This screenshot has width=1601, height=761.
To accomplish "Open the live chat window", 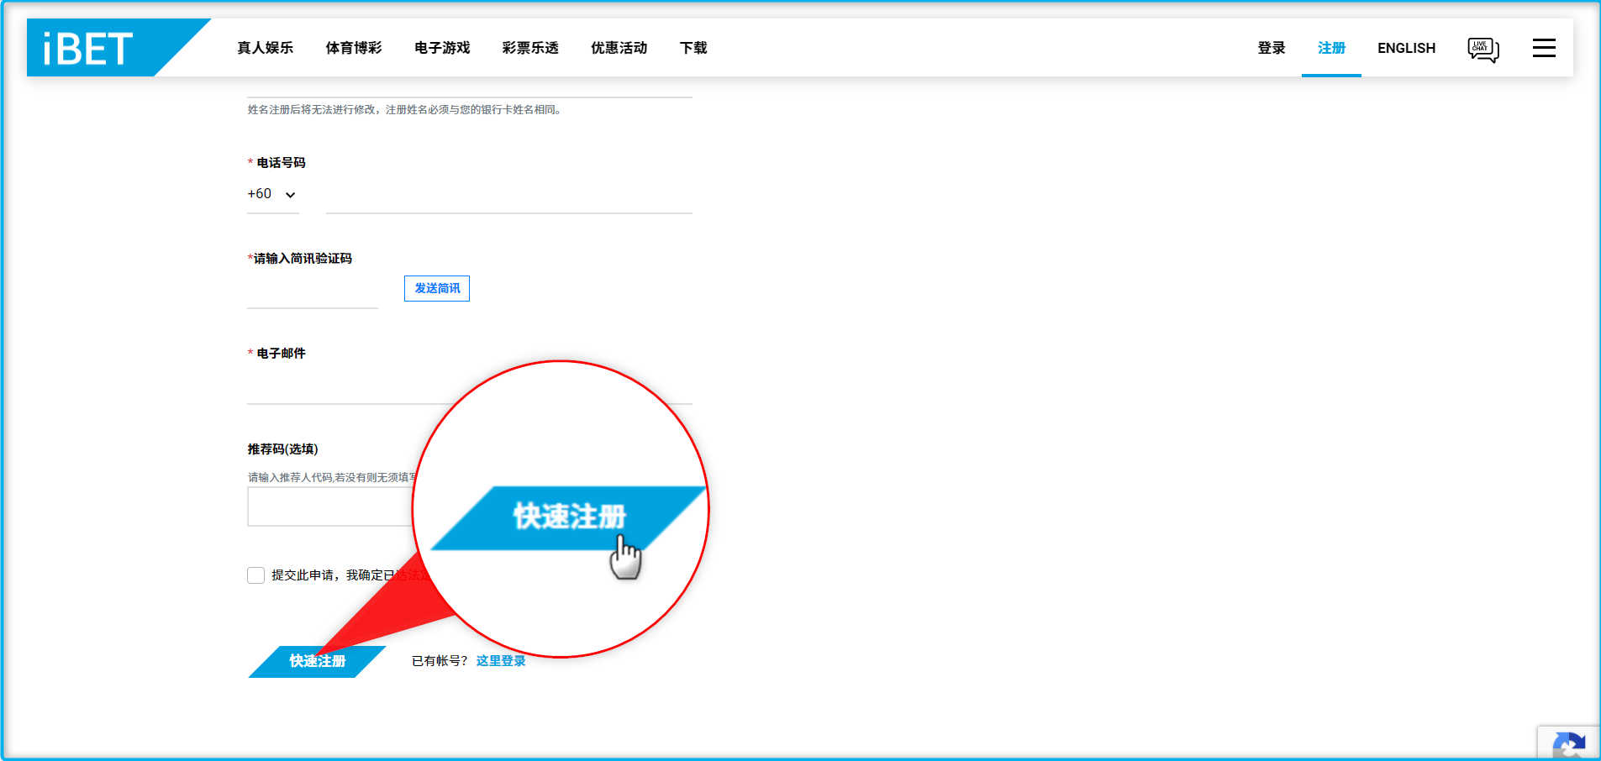I will pos(1483,48).
